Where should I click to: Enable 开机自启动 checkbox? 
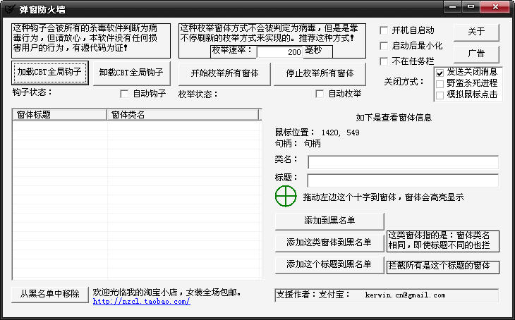[x=384, y=30]
